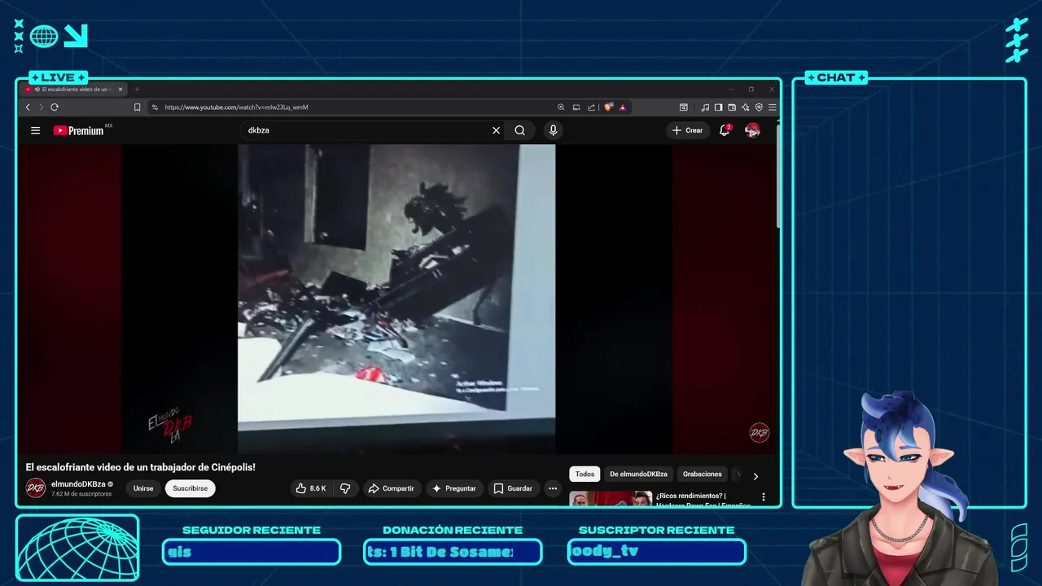Open a new browser tab
Viewport: 1042px width, 586px height.
tap(137, 89)
